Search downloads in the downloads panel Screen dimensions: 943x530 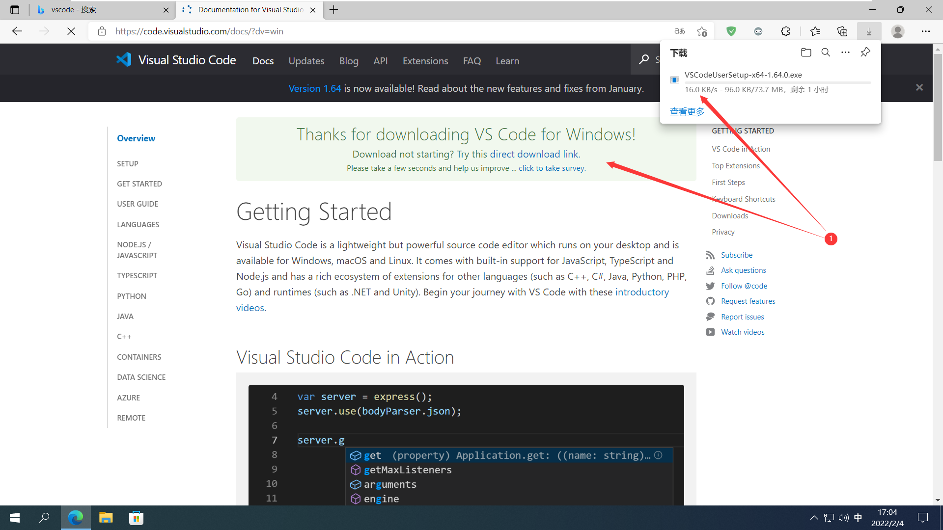826,53
